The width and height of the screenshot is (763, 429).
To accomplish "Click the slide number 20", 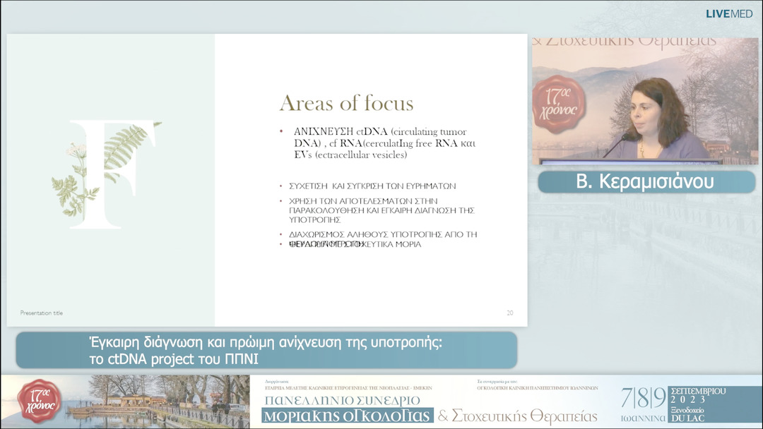I will coord(509,313).
